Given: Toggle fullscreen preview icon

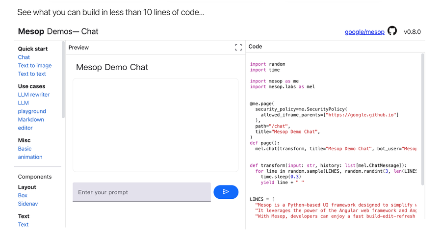Looking at the screenshot, I should [238, 47].
